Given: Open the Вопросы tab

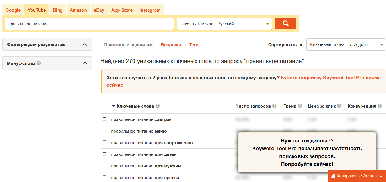Looking at the screenshot, I should coord(171,45).
